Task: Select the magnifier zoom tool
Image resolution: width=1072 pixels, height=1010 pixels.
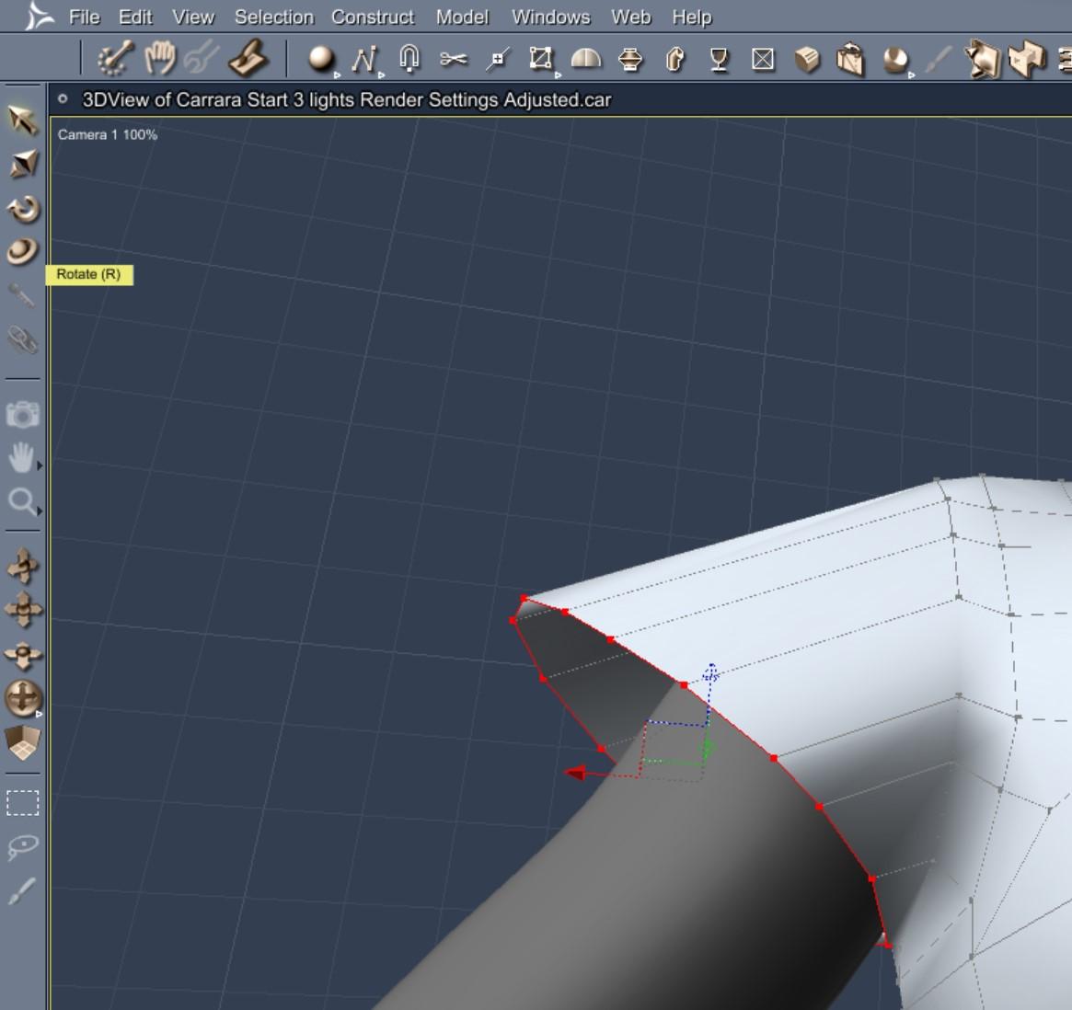Action: (x=21, y=501)
